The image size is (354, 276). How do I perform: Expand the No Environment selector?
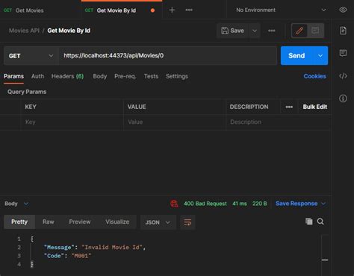281,10
